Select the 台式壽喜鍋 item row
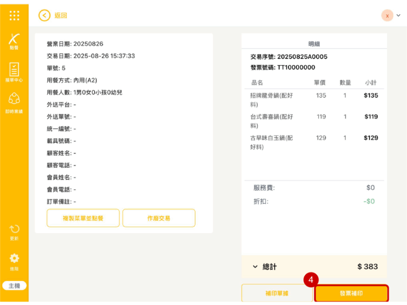Image resolution: width=407 pixels, height=305 pixels. (x=314, y=121)
